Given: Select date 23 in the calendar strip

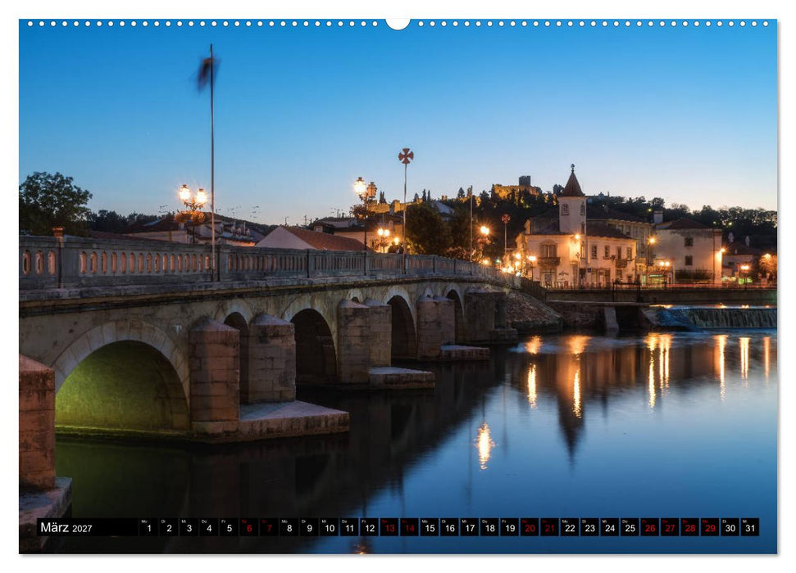Looking at the screenshot, I should pos(590,527).
